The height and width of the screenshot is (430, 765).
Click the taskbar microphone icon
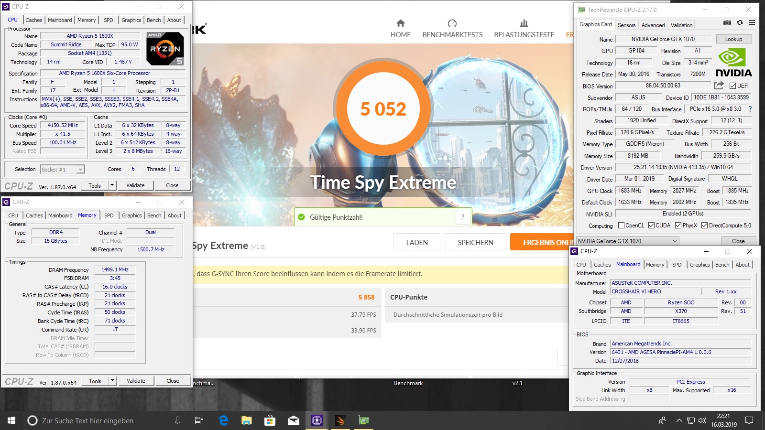(177, 420)
